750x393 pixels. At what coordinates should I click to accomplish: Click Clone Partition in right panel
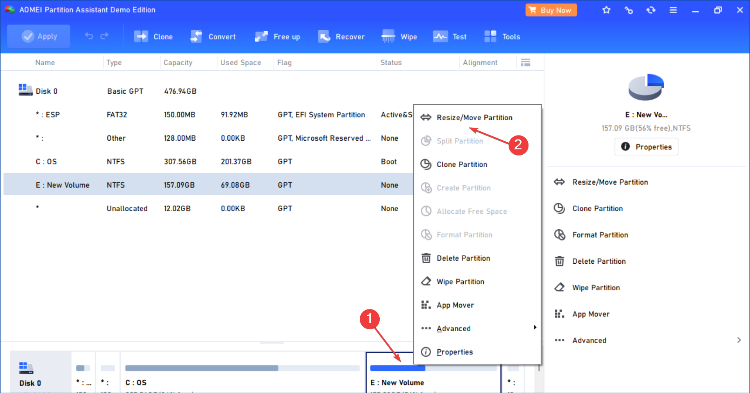click(x=598, y=209)
